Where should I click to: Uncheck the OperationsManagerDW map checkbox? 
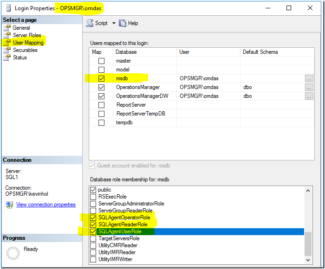click(x=101, y=96)
